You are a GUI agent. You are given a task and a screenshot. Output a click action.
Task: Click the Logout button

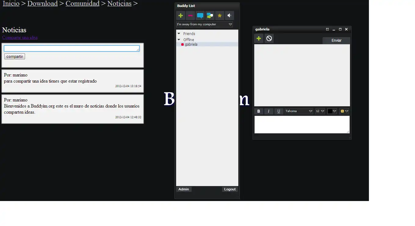click(230, 189)
